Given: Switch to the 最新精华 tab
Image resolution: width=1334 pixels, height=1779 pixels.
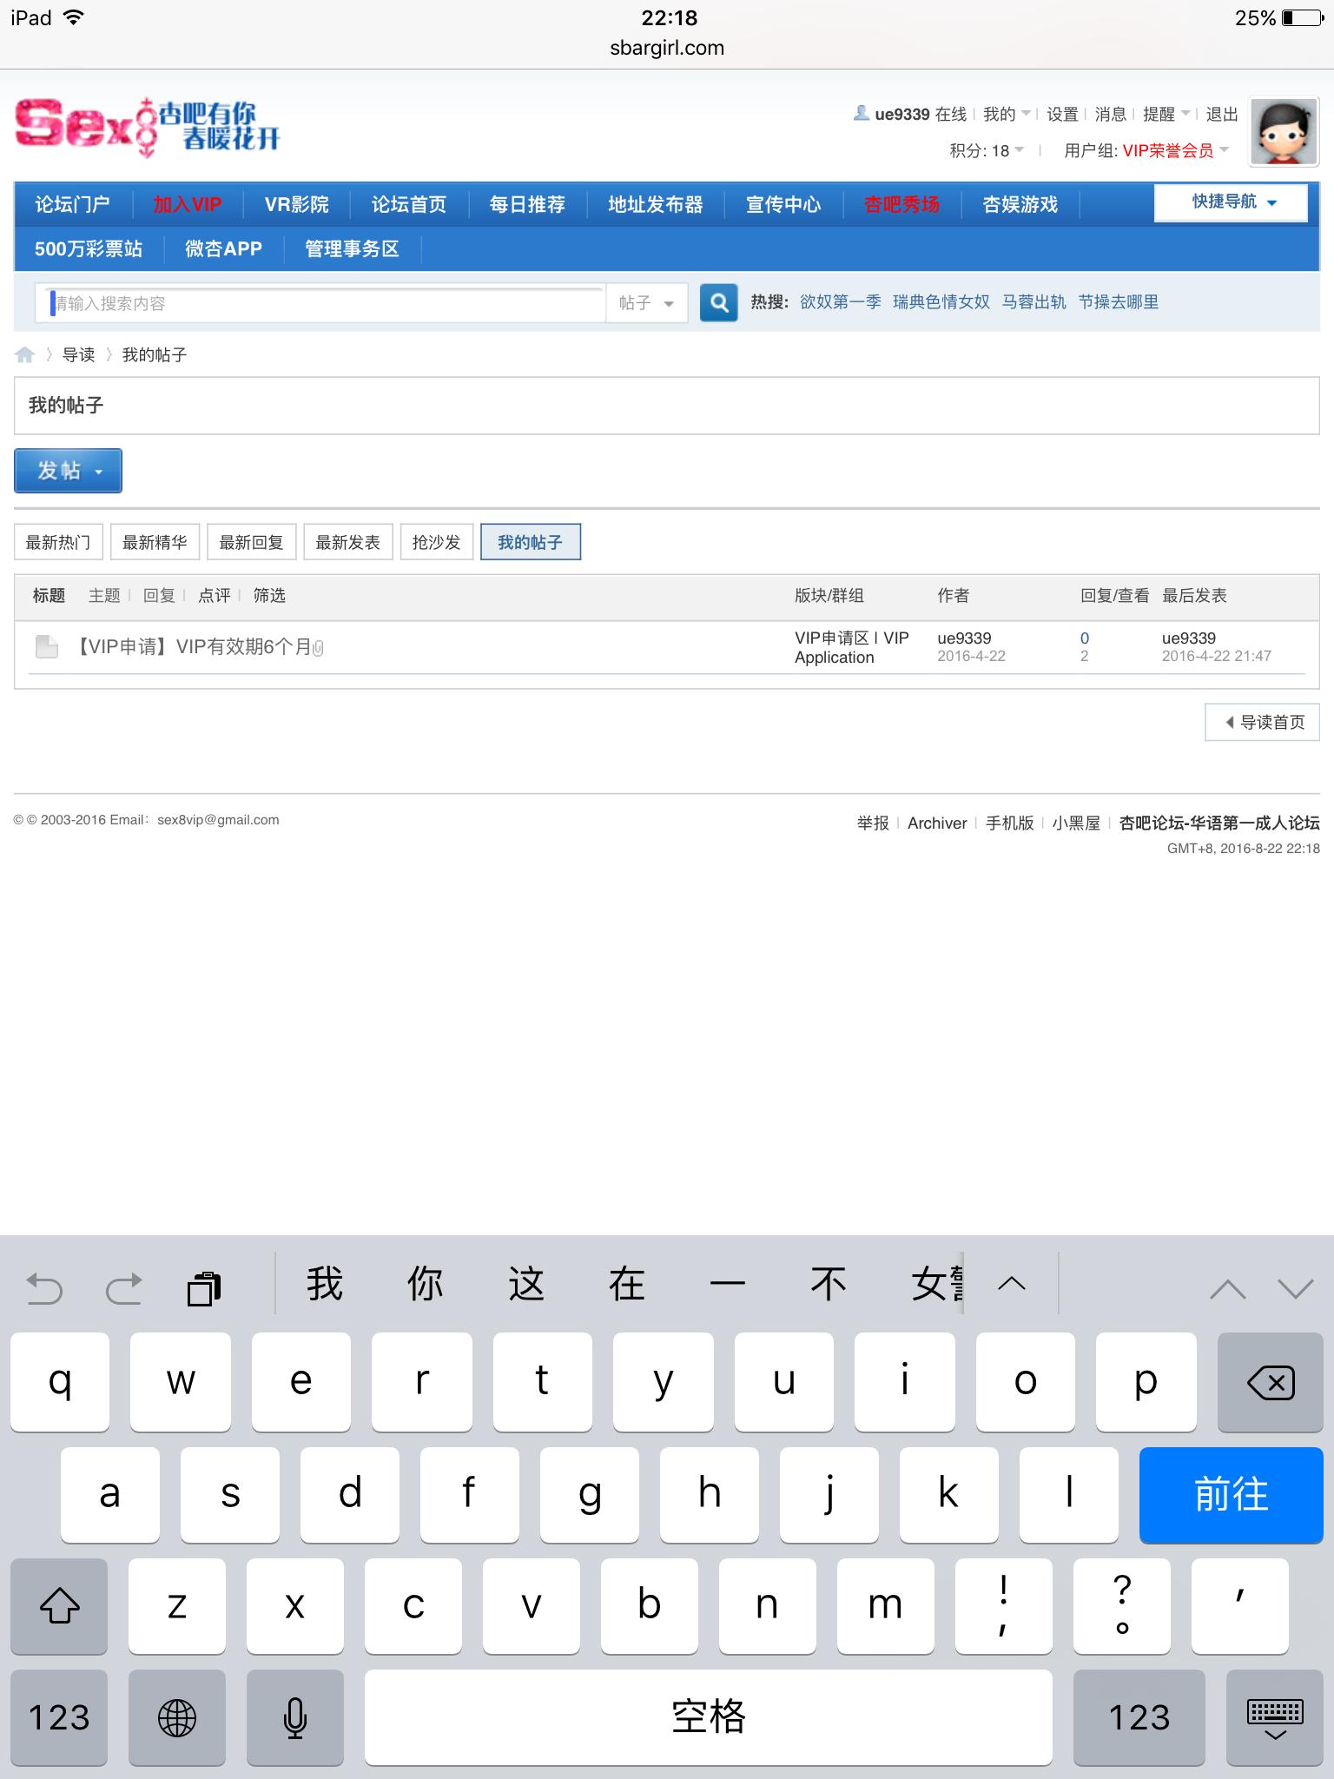Looking at the screenshot, I should coord(155,542).
